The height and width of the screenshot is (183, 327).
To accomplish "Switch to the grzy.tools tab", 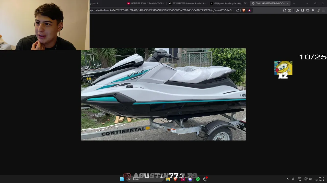I will point(94,3).
